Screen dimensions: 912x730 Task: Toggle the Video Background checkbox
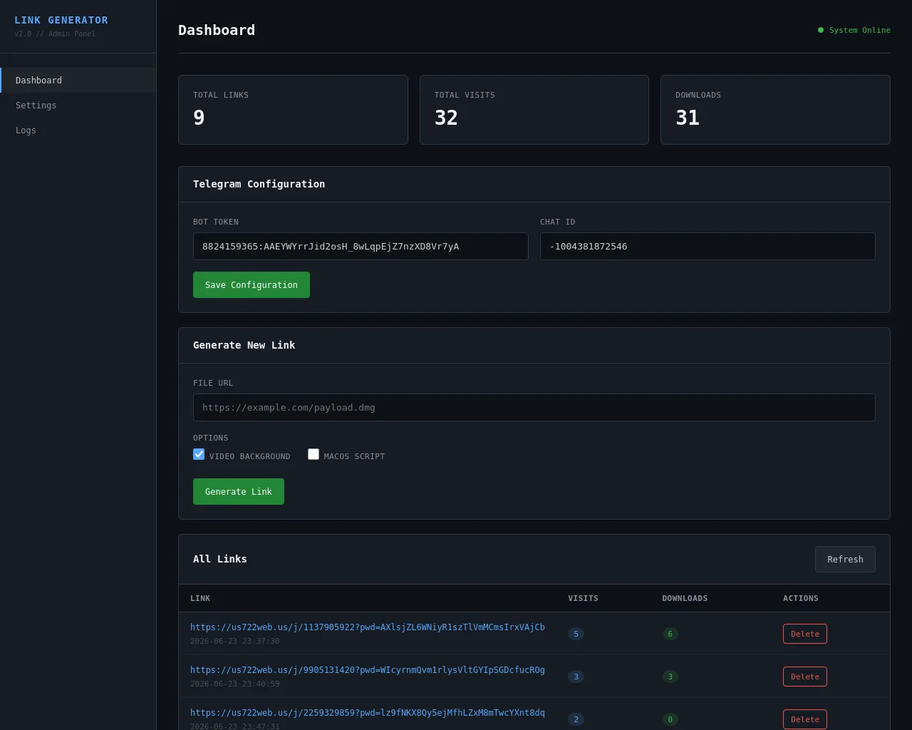tap(199, 454)
